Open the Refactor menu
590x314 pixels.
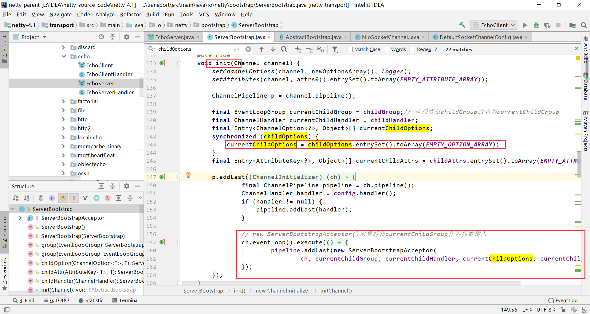[x=130, y=14]
